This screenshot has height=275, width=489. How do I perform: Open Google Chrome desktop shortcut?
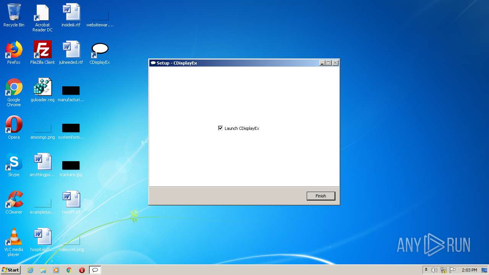[14, 93]
